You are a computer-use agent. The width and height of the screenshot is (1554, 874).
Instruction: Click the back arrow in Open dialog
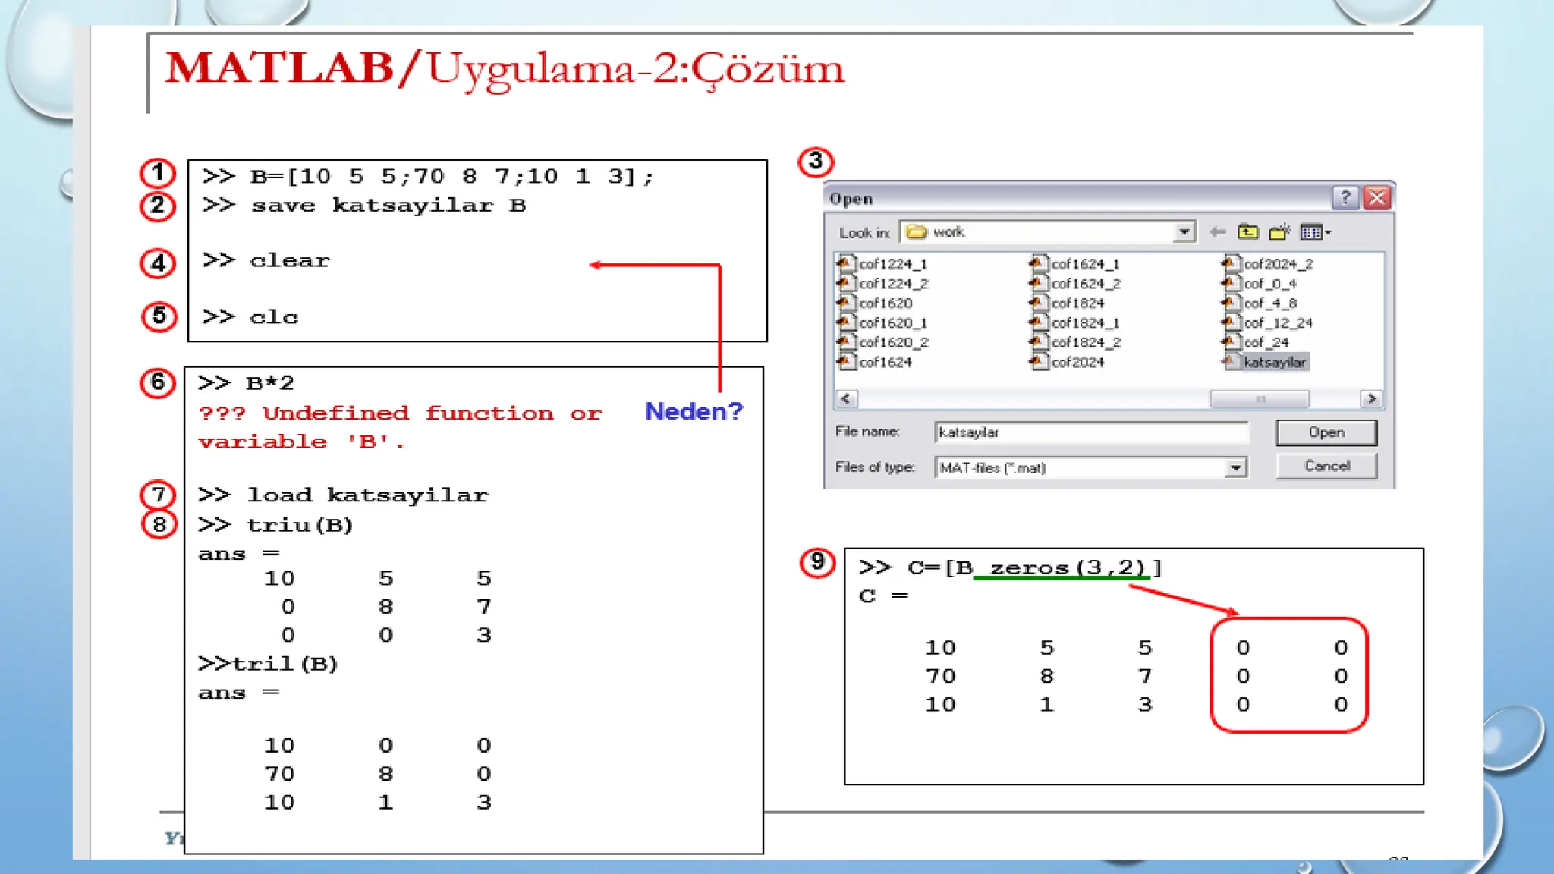1218,232
